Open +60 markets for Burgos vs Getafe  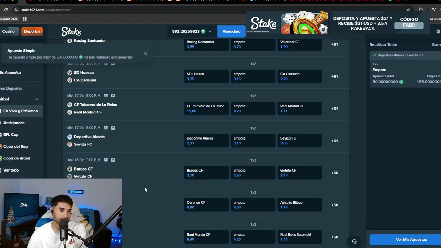(335, 173)
